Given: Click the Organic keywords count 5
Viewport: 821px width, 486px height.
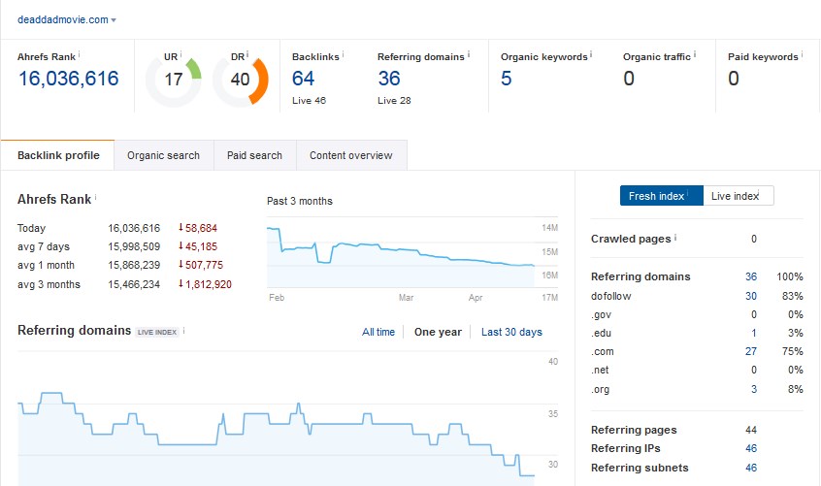Looking at the screenshot, I should click(x=506, y=79).
